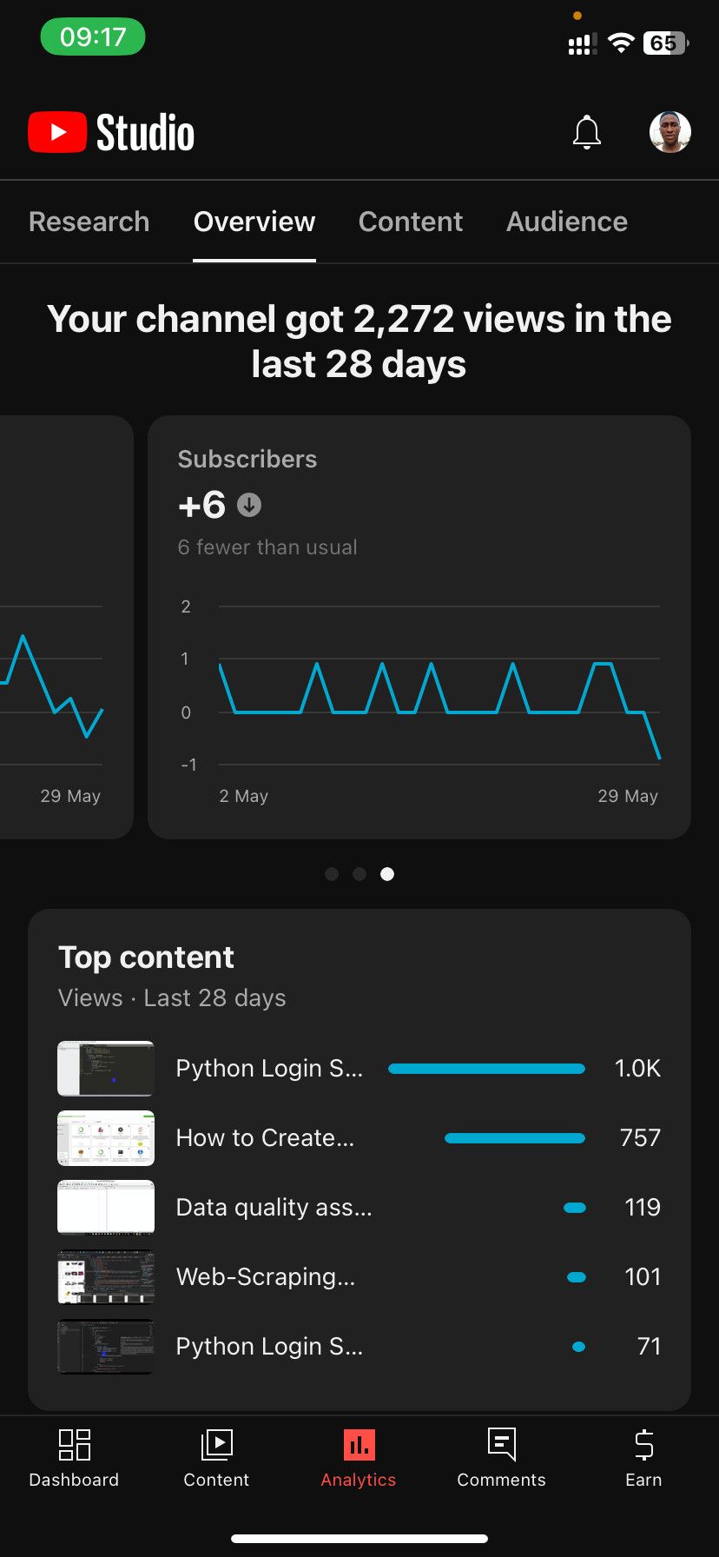Open the notifications bell
Viewport: 719px width, 1557px height.
pos(587,132)
